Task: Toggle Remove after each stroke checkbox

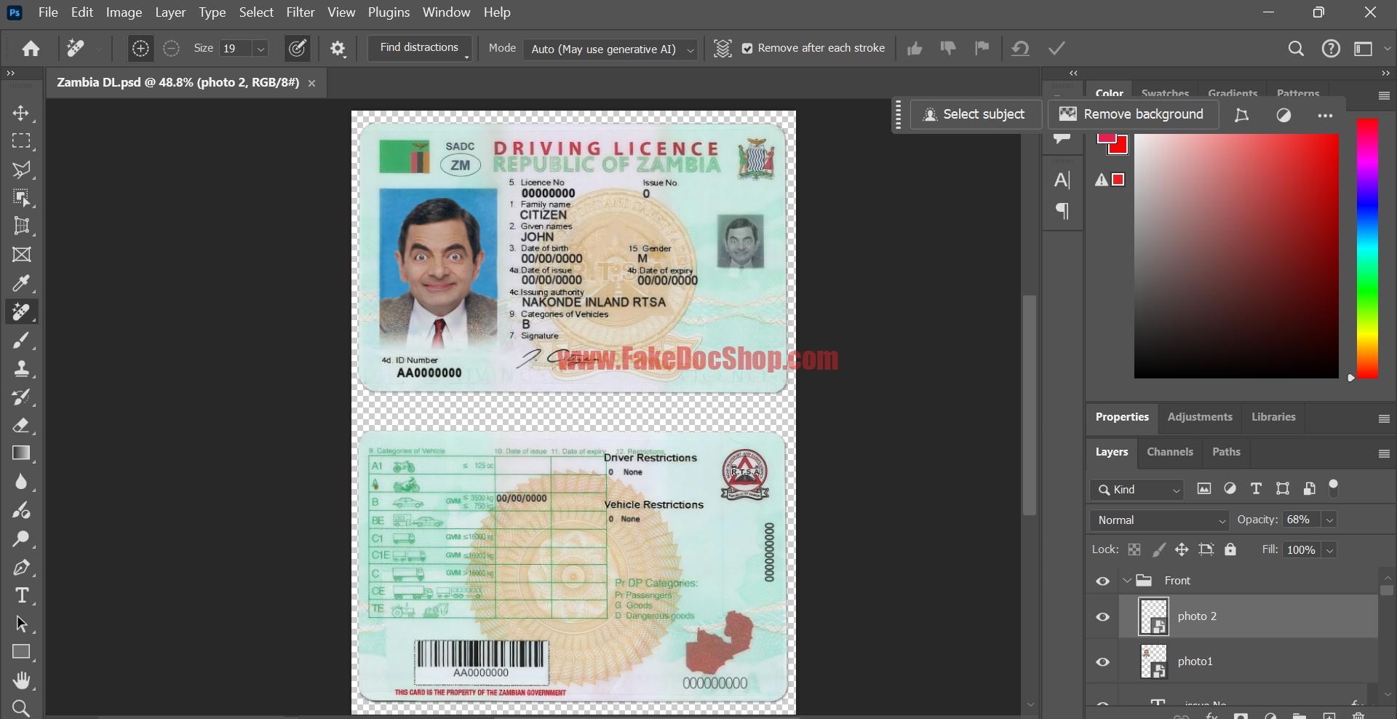Action: point(747,49)
